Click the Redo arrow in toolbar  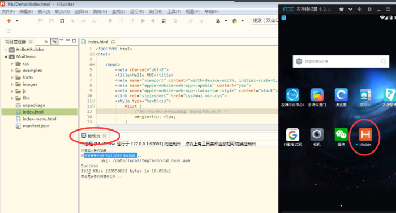(x=84, y=21)
